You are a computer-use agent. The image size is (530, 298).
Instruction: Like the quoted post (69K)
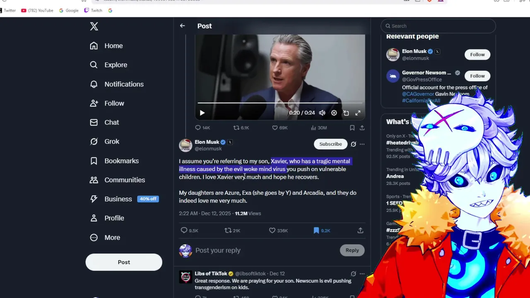pos(279,127)
